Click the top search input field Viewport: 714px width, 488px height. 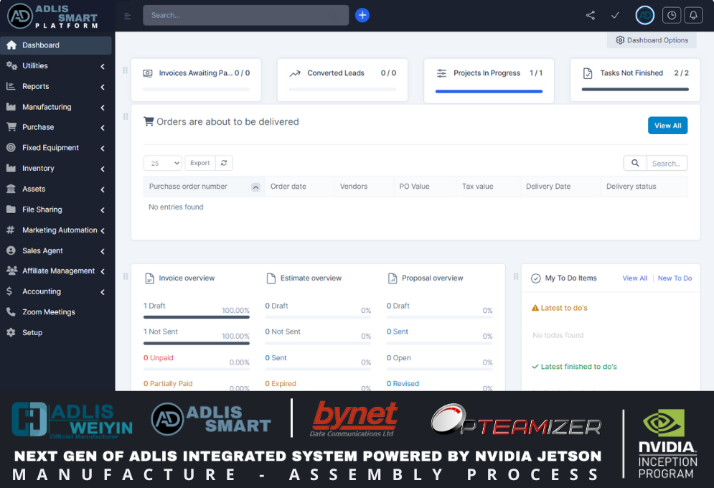coord(245,15)
